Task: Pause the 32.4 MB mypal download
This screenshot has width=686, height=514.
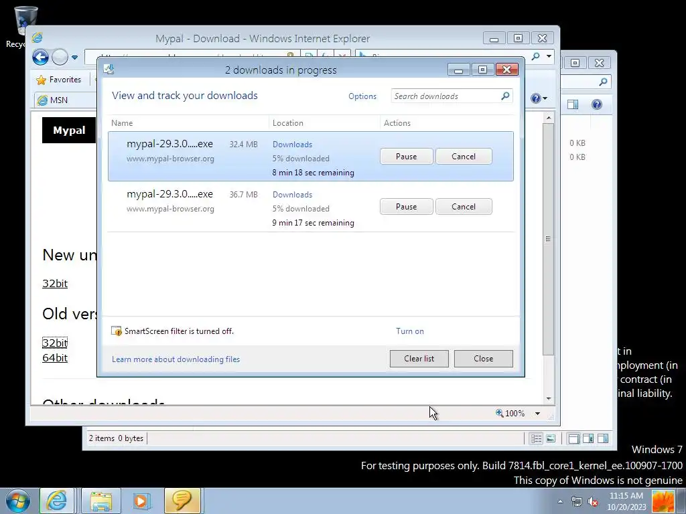Action: pyautogui.click(x=406, y=157)
